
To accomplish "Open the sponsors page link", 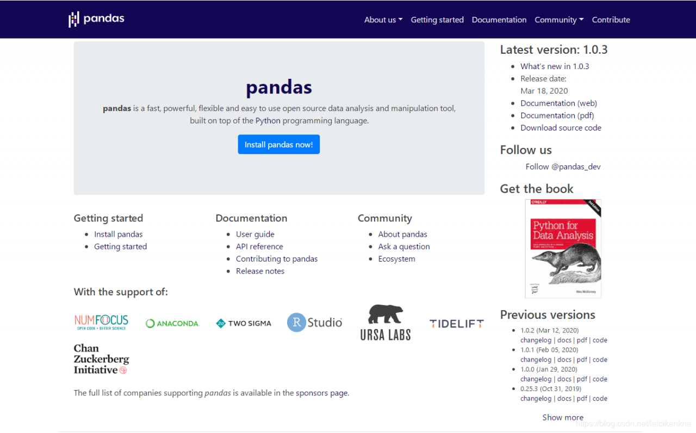I will [322, 393].
